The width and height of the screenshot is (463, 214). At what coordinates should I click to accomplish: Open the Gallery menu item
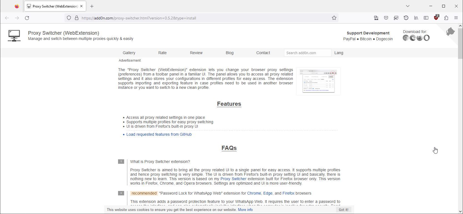[129, 53]
